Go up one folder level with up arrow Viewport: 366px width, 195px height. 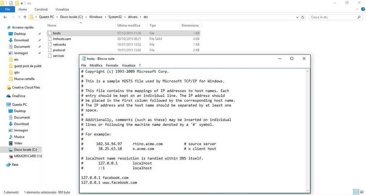tap(25, 17)
